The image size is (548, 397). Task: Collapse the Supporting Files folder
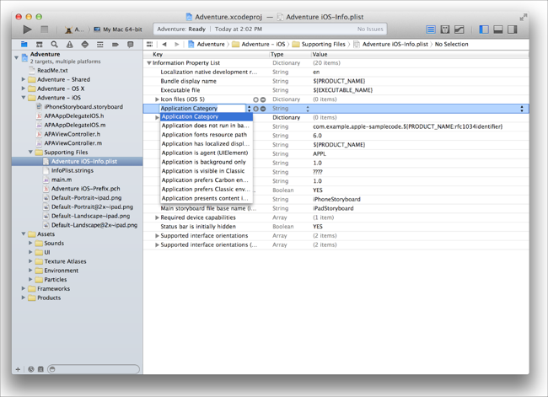tap(30, 152)
